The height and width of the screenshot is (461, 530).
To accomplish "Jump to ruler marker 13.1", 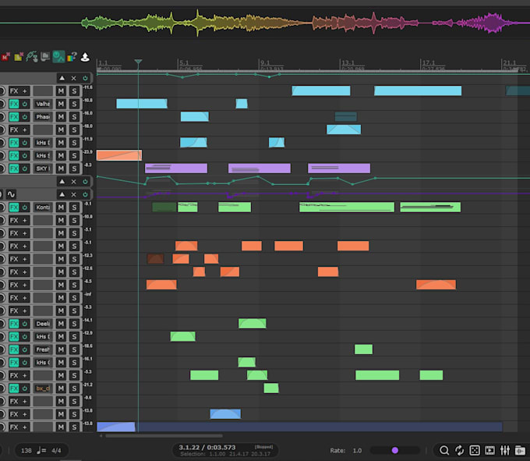I will coord(348,63).
